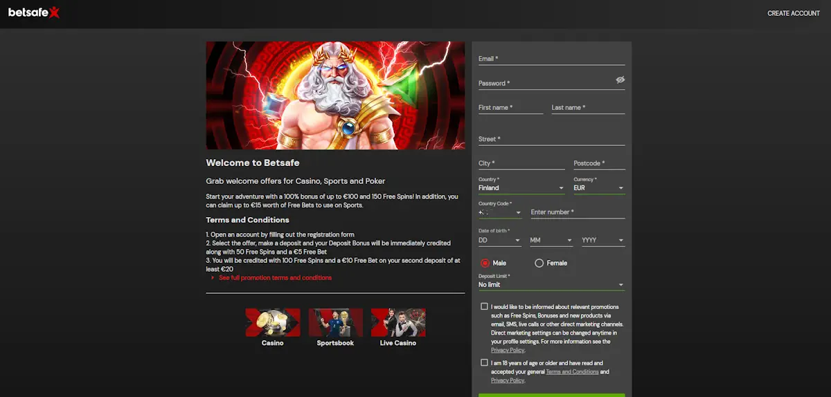
Task: Open the Sportsbook category thumbnail
Action: coord(335,322)
